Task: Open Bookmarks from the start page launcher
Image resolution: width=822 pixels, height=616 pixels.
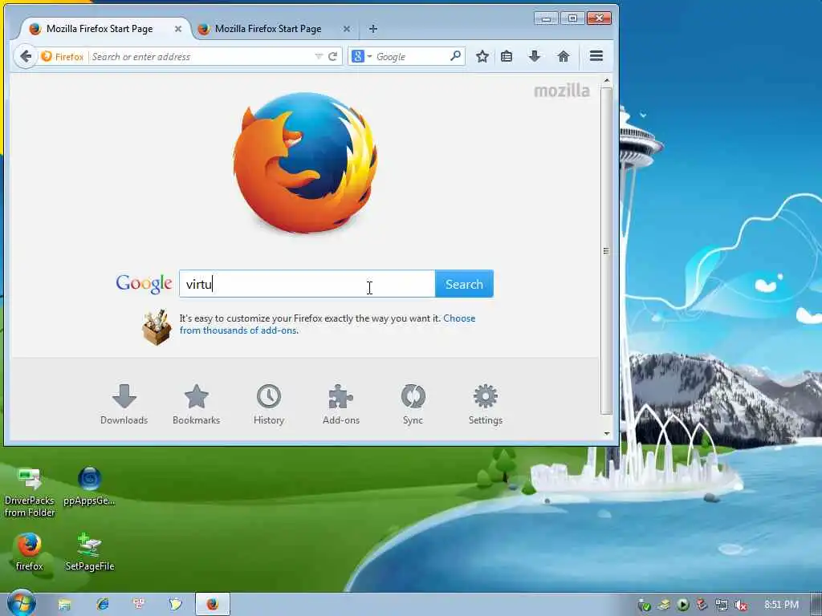Action: (197, 404)
